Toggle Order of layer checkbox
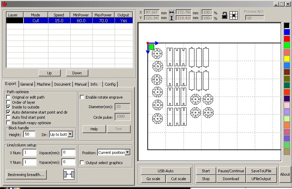Screen dimensions: 292x189 click(9, 102)
